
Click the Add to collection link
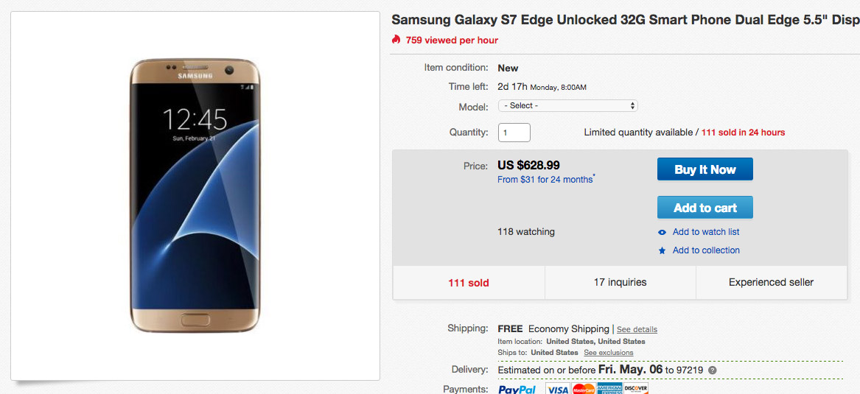pyautogui.click(x=705, y=250)
